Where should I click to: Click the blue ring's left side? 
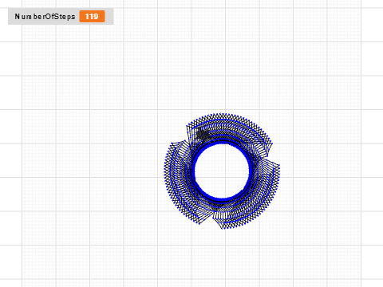click(193, 171)
